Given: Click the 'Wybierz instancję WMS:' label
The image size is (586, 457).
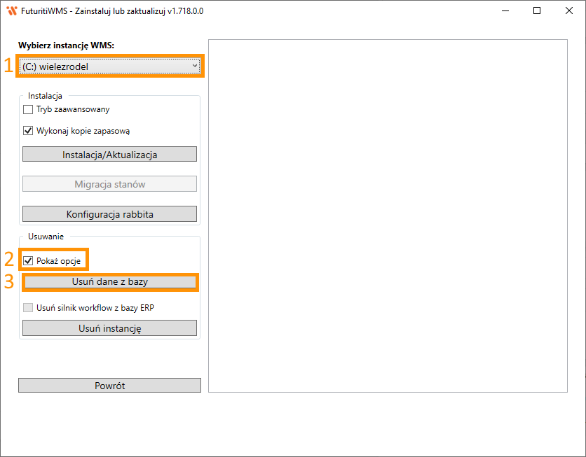Looking at the screenshot, I should click(66, 45).
